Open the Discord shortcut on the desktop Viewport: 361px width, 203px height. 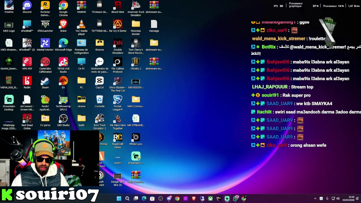pos(27,7)
